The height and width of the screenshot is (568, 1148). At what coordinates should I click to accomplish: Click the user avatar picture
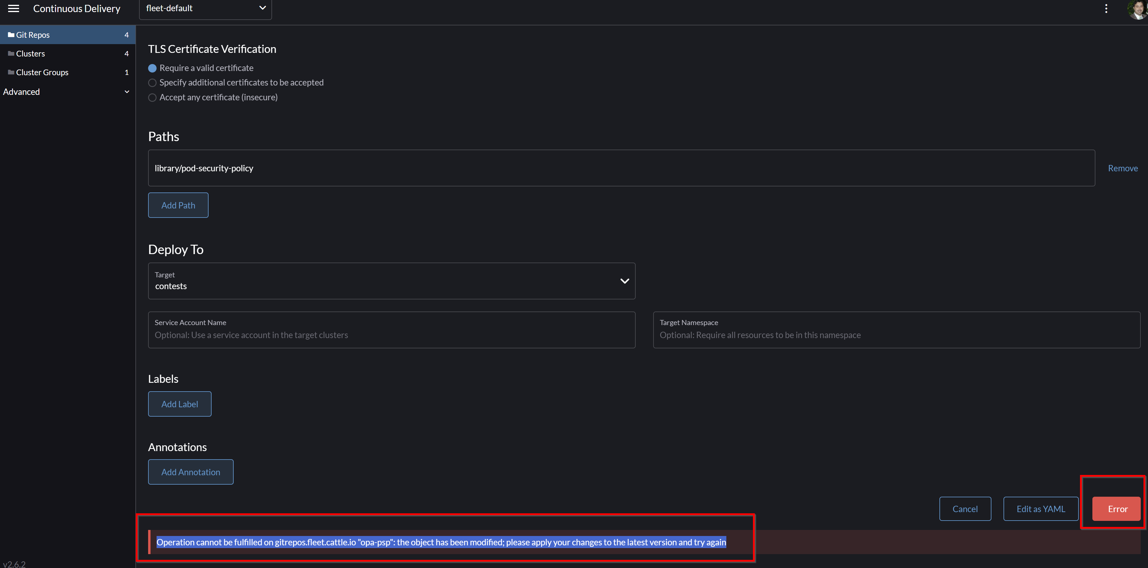pyautogui.click(x=1136, y=9)
